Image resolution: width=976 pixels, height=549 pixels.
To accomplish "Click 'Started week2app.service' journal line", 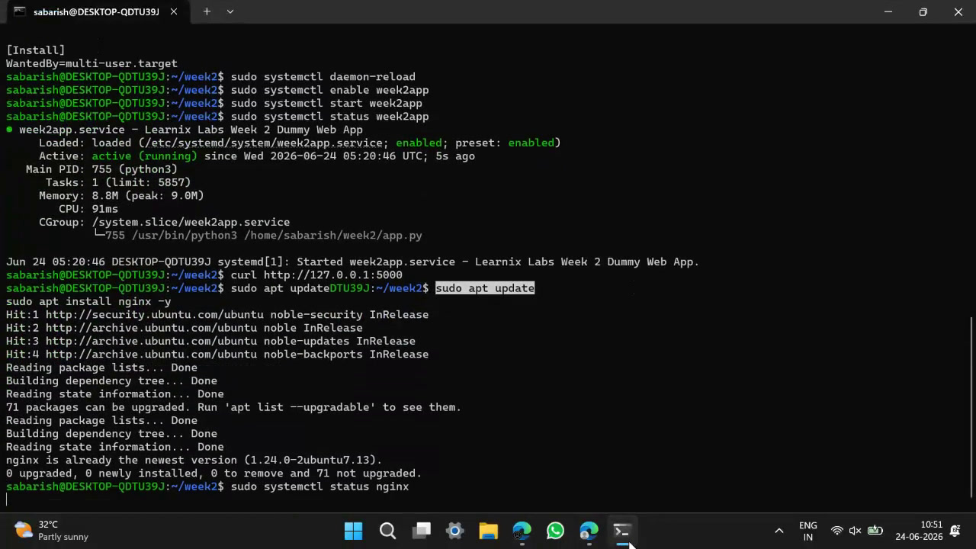I will [x=352, y=262].
